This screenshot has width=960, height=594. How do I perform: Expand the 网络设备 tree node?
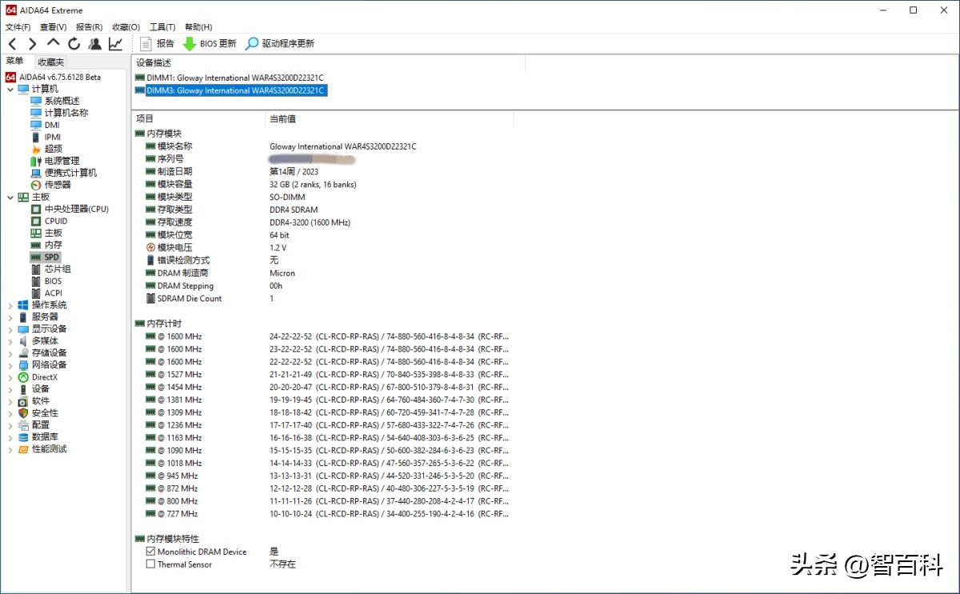pyautogui.click(x=10, y=365)
